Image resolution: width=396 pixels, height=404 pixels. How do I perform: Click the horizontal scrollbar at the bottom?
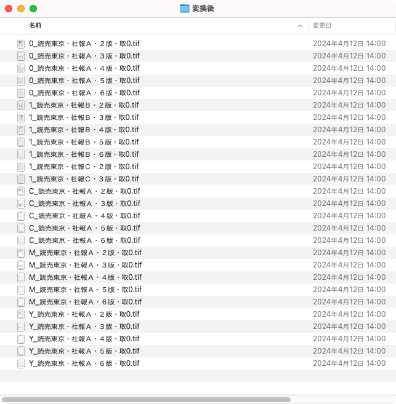pyautogui.click(x=147, y=400)
